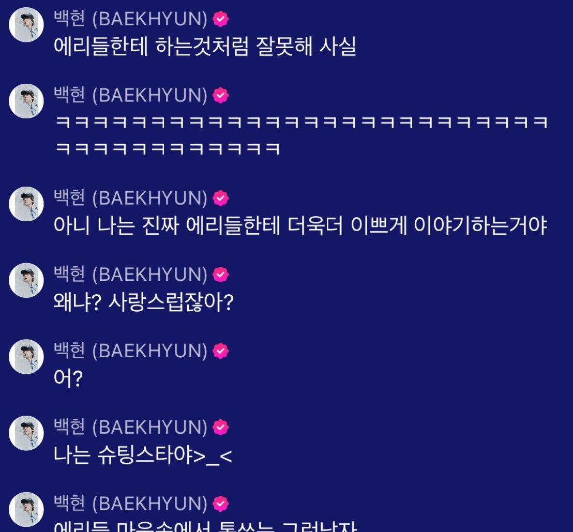This screenshot has height=532, width=573.
Task: Click the verified badge on the first message
Action: 220,19
